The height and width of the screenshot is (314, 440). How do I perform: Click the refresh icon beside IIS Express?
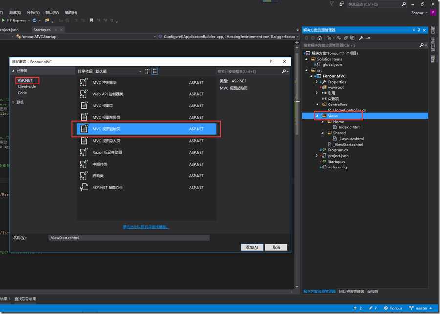click(x=34, y=21)
